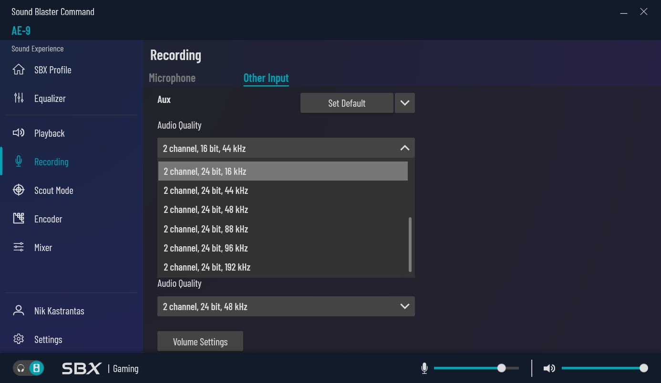Pick 2 channel, 24 bit, 192 kHz
This screenshot has width=661, height=383.
click(x=283, y=267)
